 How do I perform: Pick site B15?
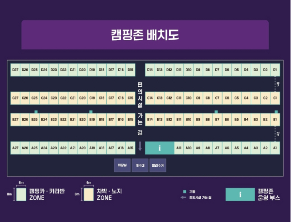click(130, 120)
